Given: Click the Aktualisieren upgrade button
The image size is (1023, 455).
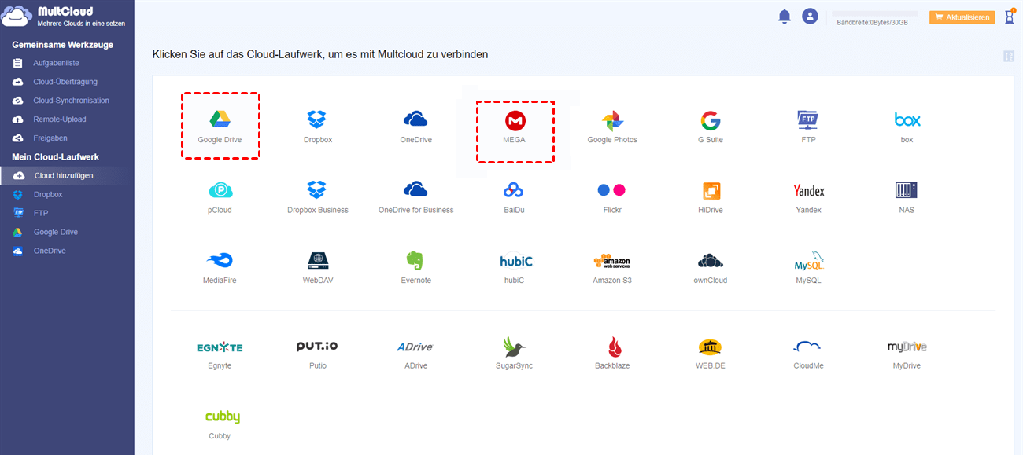Looking at the screenshot, I should (962, 17).
